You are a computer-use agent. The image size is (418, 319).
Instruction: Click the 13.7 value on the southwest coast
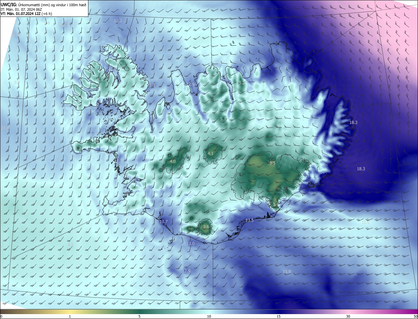point(164,221)
